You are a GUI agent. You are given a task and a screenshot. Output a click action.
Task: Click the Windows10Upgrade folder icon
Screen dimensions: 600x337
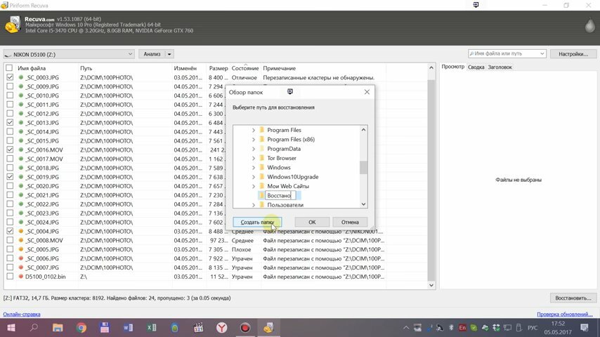point(262,177)
